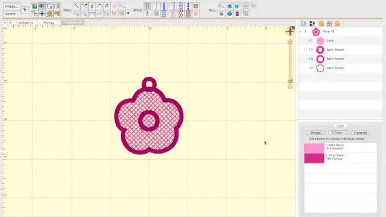Image resolution: width=386 pixels, height=217 pixels.
Task: Click the black squares icon above sequence list
Action: click(x=312, y=24)
